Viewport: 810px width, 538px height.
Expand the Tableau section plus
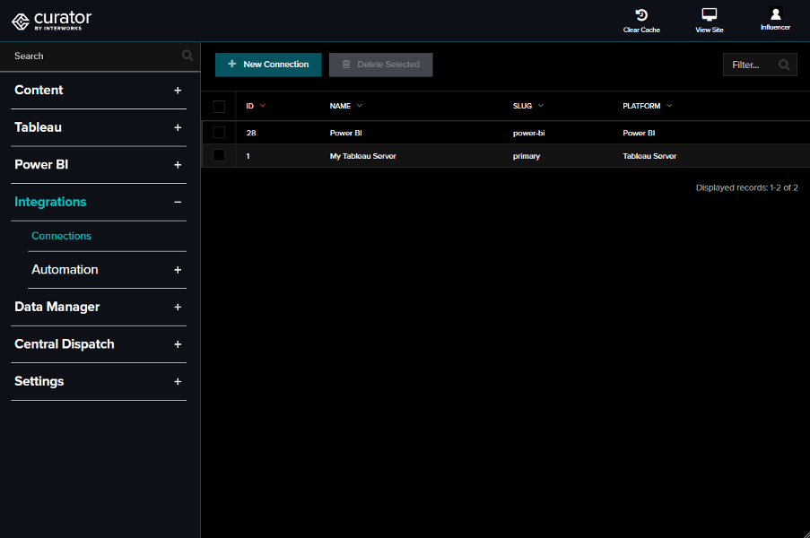178,127
